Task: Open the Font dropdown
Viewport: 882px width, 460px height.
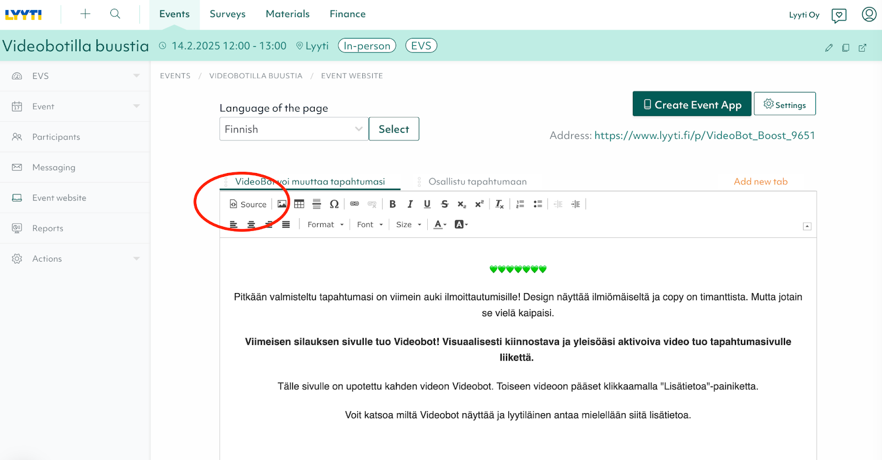Action: coord(370,224)
